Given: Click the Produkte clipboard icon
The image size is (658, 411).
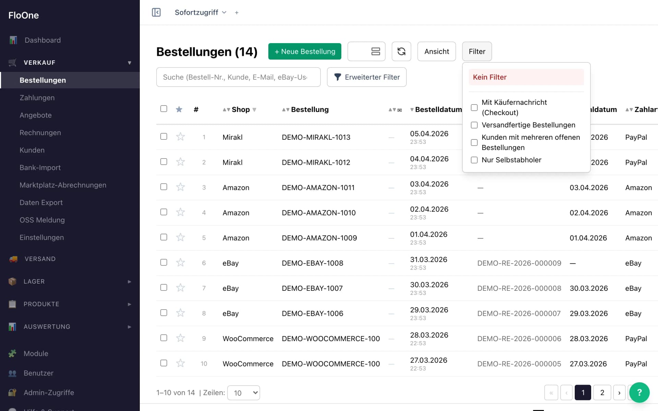Looking at the screenshot, I should (12, 304).
